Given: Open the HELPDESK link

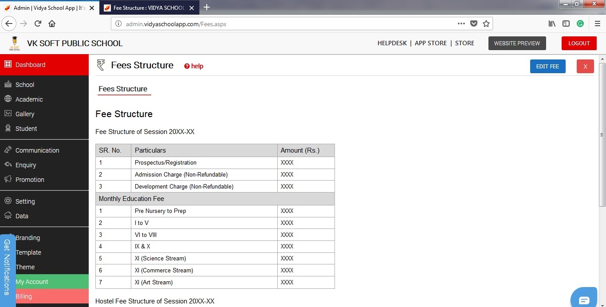Looking at the screenshot, I should [x=392, y=43].
